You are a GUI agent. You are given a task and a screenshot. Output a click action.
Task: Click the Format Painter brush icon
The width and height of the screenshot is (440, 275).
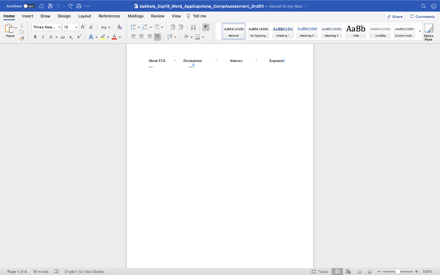tap(21, 39)
